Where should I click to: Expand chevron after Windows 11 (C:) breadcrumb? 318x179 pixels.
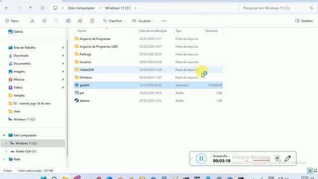tap(136, 8)
